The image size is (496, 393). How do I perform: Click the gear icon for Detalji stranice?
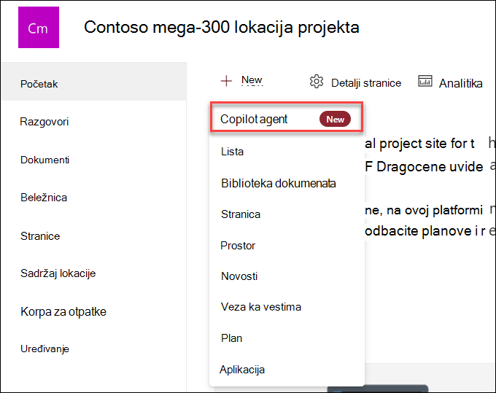point(317,82)
